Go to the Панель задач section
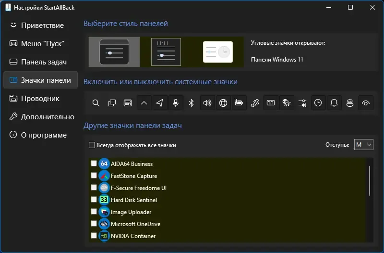The height and width of the screenshot is (253, 384). click(40, 62)
